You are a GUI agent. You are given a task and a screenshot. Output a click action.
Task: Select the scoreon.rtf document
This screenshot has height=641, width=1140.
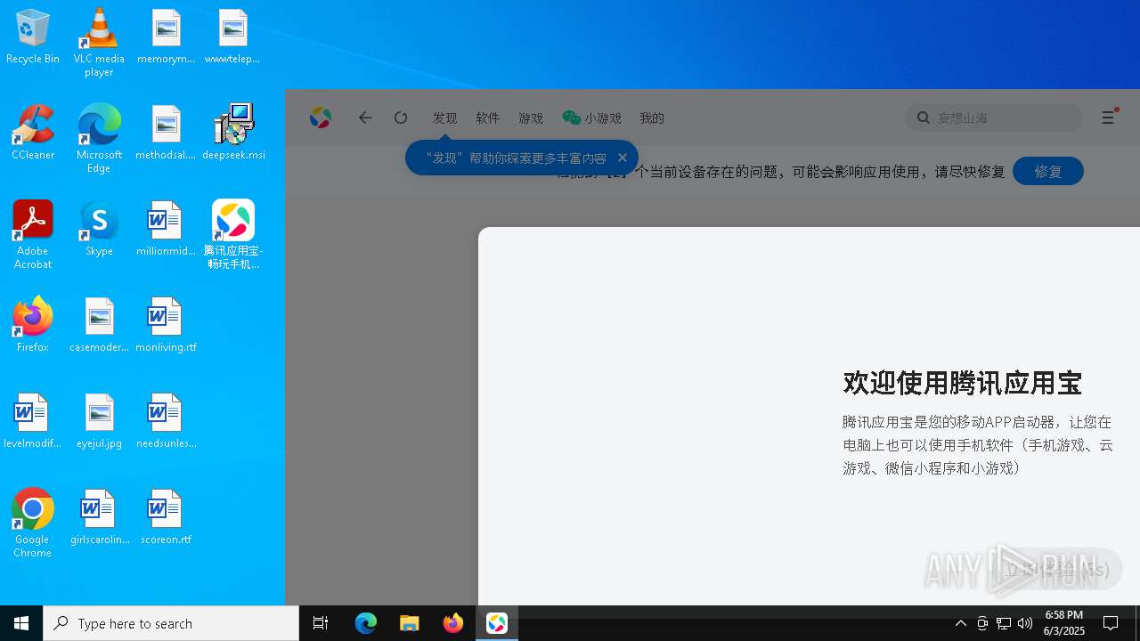[x=166, y=516]
